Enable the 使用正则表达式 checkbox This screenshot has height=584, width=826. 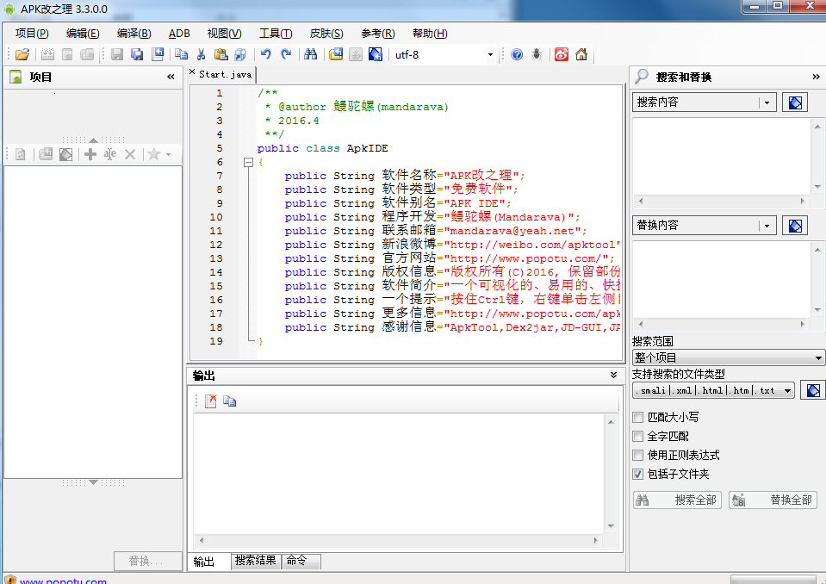click(x=638, y=456)
